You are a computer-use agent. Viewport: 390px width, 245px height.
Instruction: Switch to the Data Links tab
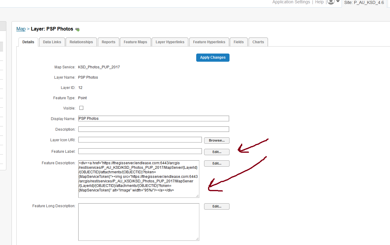(52, 42)
